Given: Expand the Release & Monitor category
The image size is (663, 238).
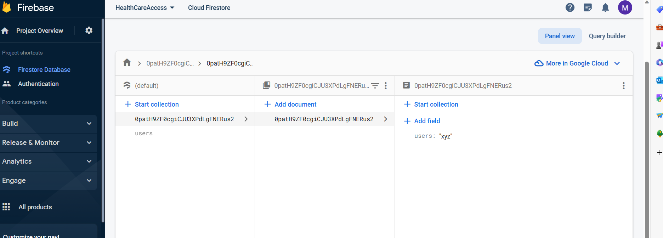Looking at the screenshot, I should coord(48,142).
